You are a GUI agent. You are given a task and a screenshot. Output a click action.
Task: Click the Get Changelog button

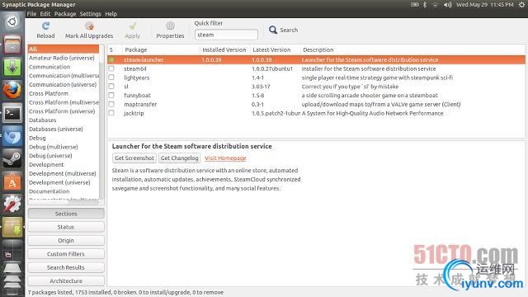pos(180,158)
